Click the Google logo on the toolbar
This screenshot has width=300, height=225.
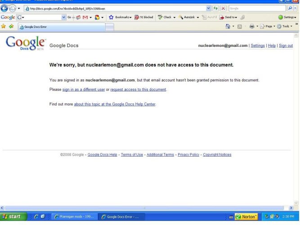(x=8, y=17)
